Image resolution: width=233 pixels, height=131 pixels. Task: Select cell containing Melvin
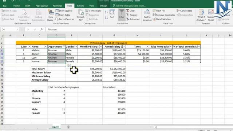tap(39, 50)
